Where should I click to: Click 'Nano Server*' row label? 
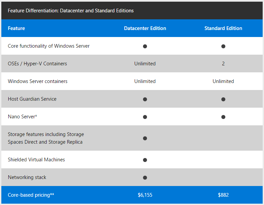pyautogui.click(x=22, y=117)
